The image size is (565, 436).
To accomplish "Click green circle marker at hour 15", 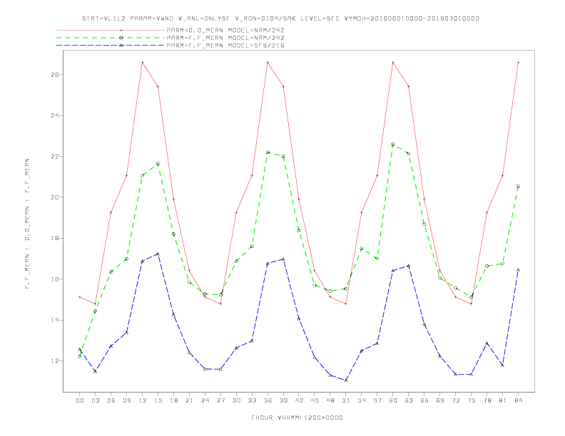I will [158, 164].
